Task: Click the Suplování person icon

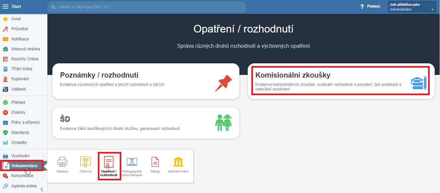Action: 5,79
